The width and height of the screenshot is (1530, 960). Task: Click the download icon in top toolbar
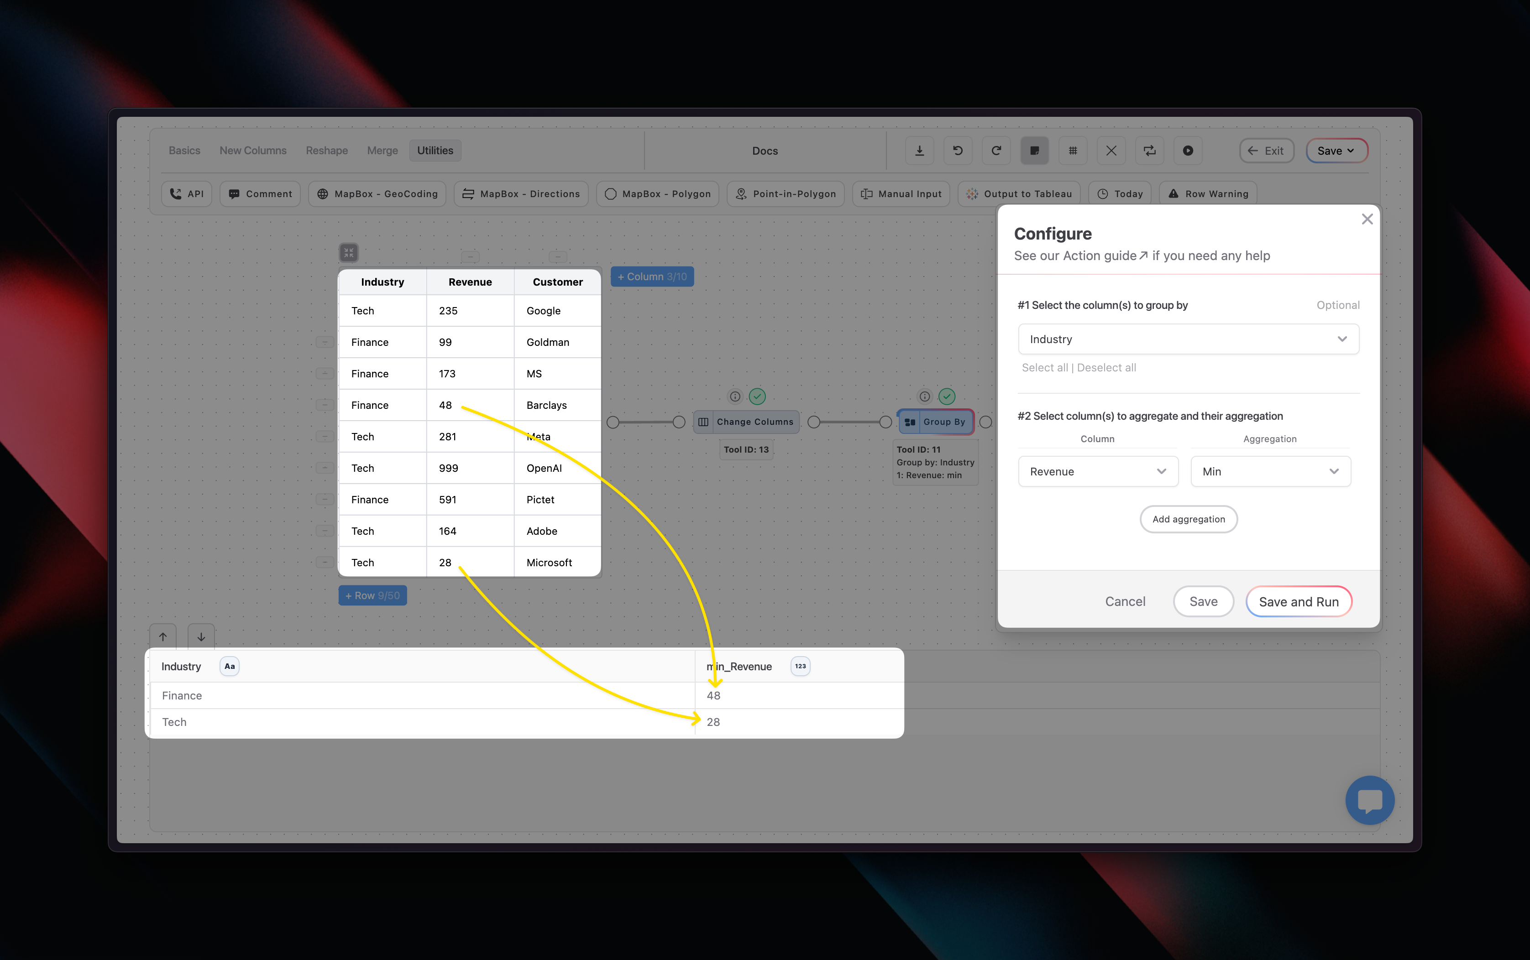click(x=919, y=151)
